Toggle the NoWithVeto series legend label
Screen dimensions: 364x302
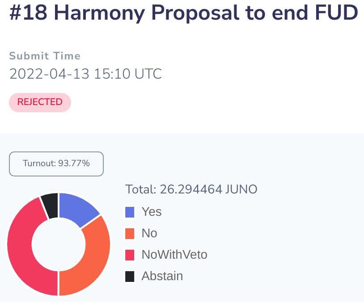174,255
